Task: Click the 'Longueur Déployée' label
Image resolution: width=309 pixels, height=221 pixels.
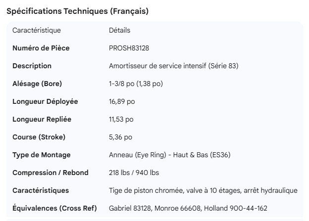Action: [x=45, y=102]
